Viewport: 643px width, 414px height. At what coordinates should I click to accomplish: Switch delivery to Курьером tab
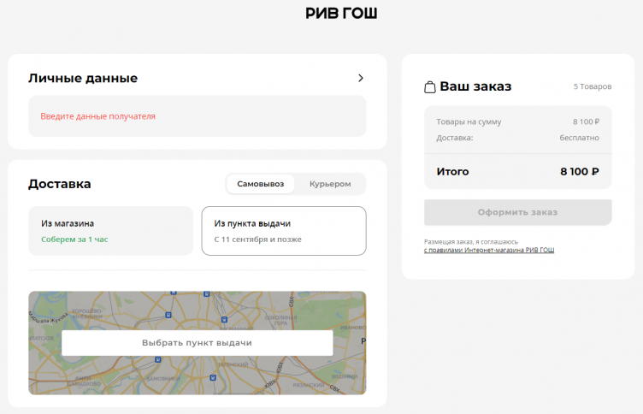click(x=330, y=184)
